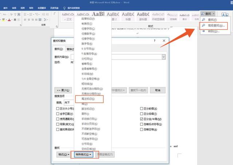Apply distributed alignment to paragraph
The image size is (233, 165).
click(x=40, y=20)
